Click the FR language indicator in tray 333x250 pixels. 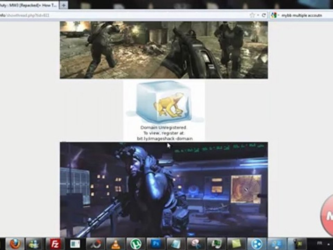pyautogui.click(x=319, y=243)
